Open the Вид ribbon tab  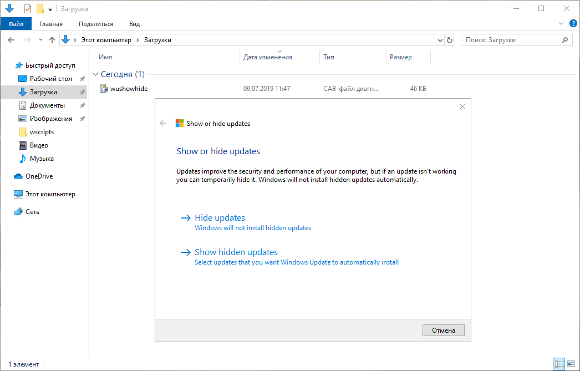(x=134, y=23)
